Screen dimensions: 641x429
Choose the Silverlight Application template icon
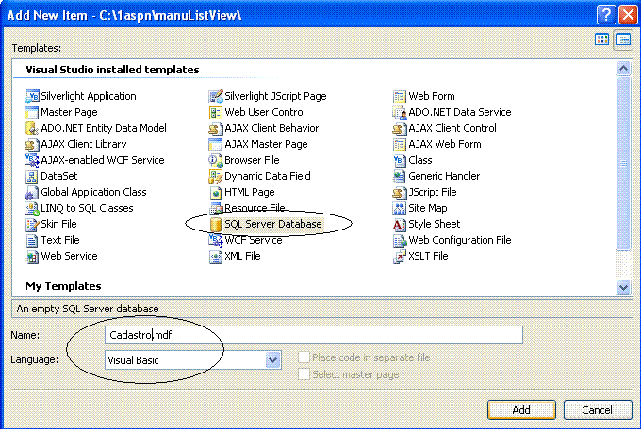[32, 96]
